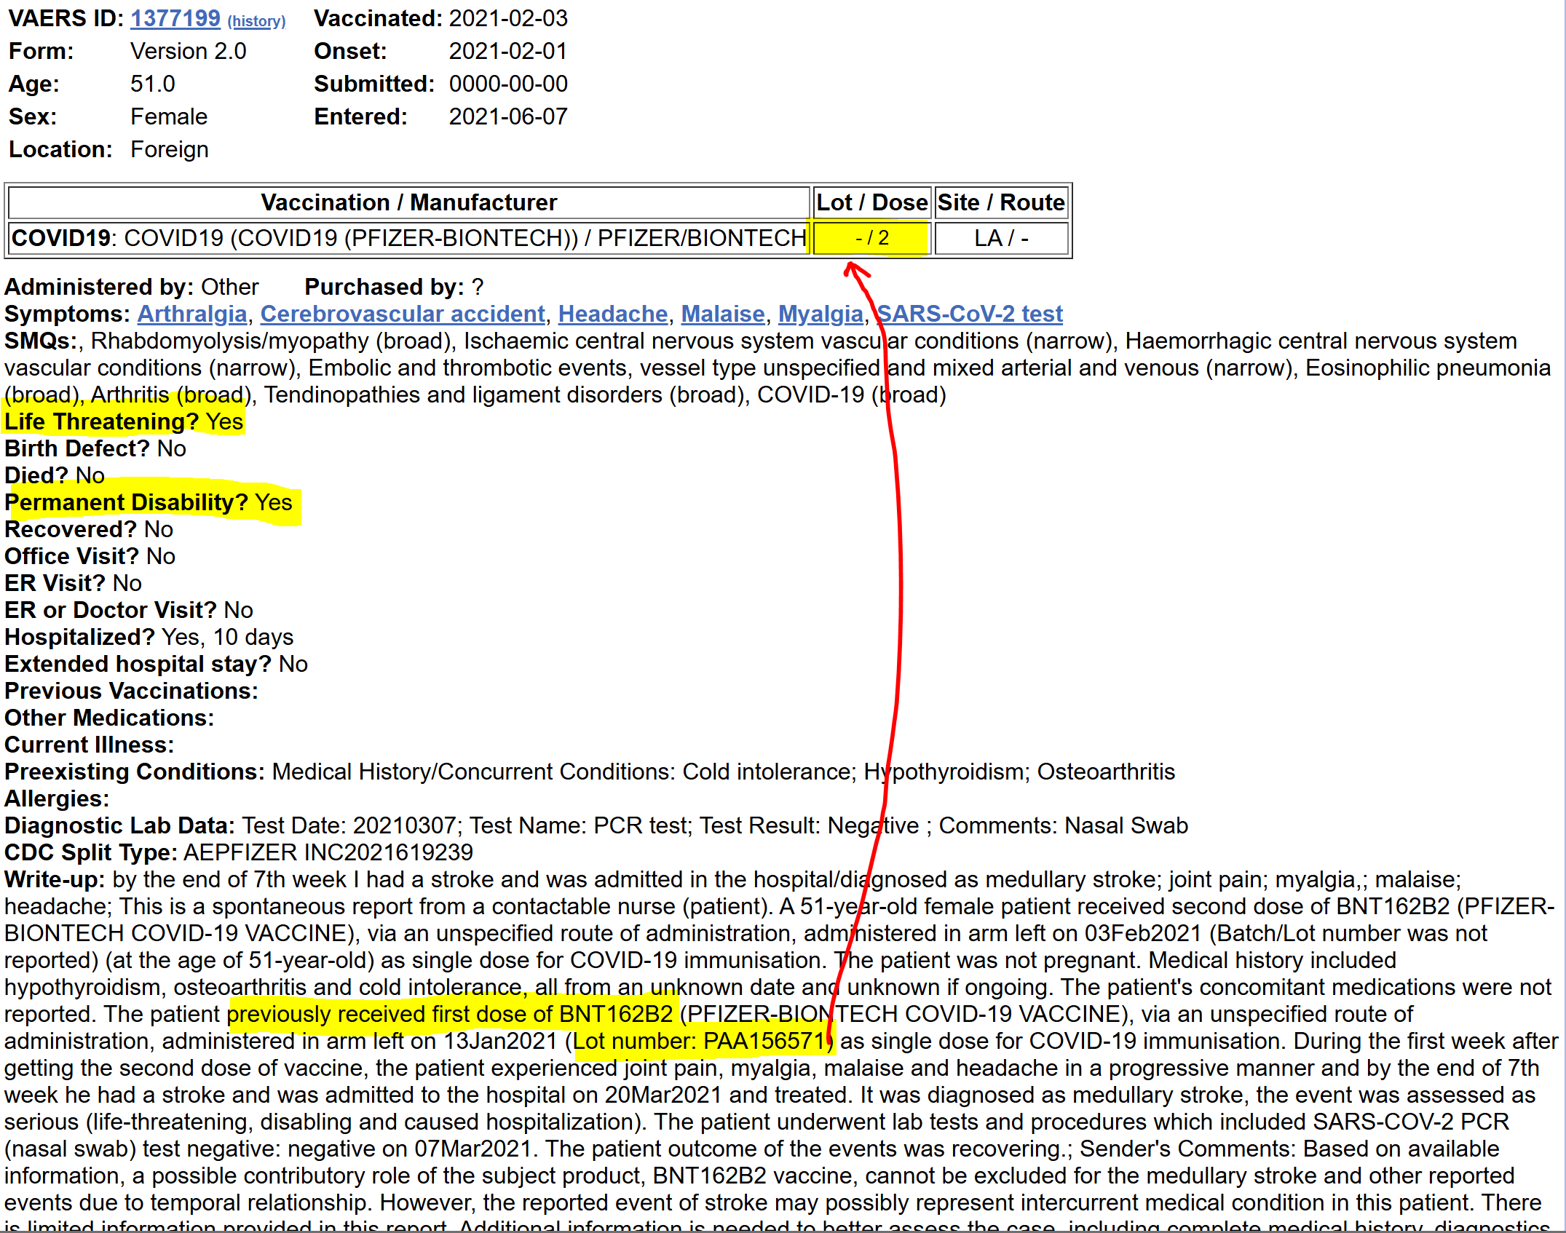Click the CDC Split Type value

[328, 852]
